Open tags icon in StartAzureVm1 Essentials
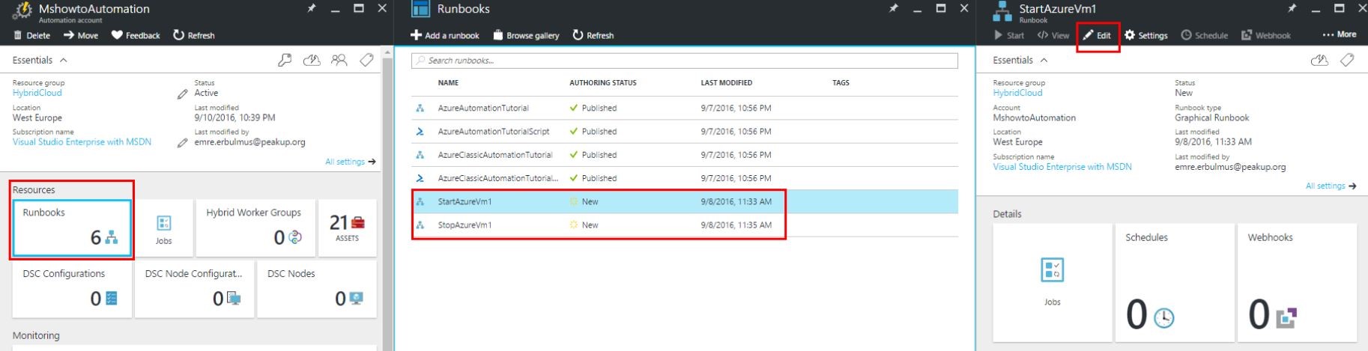 coord(1347,60)
